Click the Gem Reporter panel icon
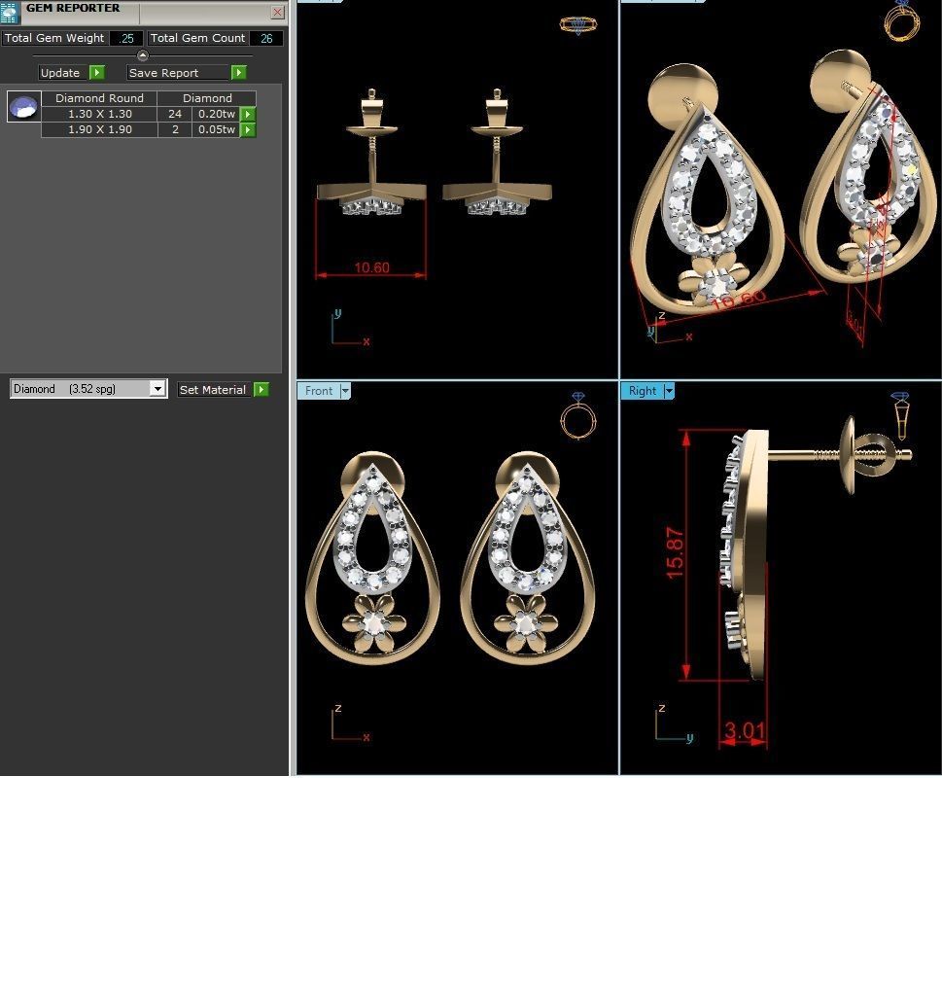Screen dimensions: 942x988 (x=10, y=12)
